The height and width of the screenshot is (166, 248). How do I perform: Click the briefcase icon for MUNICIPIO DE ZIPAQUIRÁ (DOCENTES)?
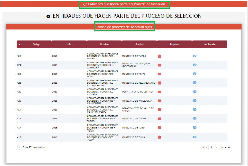[159, 65]
